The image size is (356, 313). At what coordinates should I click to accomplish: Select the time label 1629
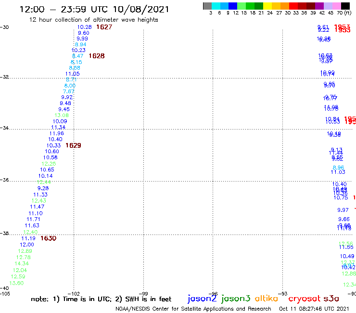pos(73,145)
